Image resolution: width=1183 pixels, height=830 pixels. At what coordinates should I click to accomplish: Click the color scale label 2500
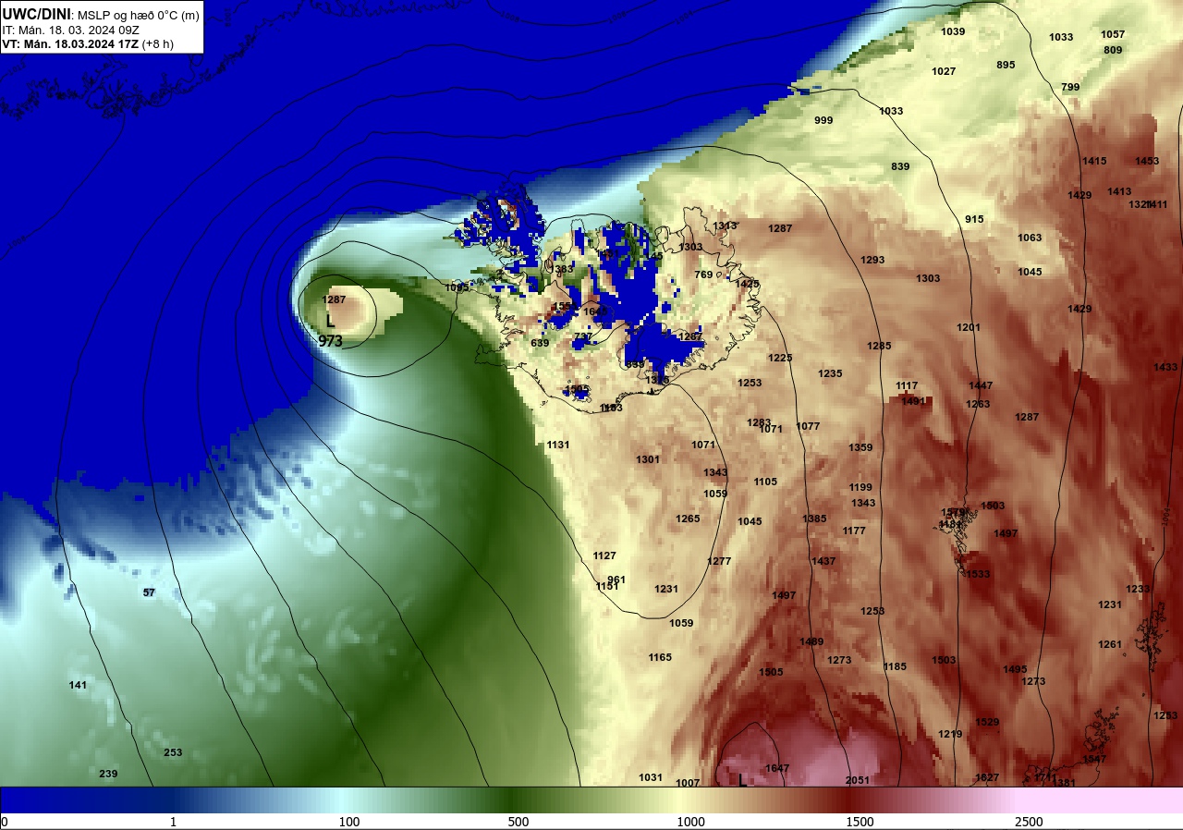[x=1029, y=822]
